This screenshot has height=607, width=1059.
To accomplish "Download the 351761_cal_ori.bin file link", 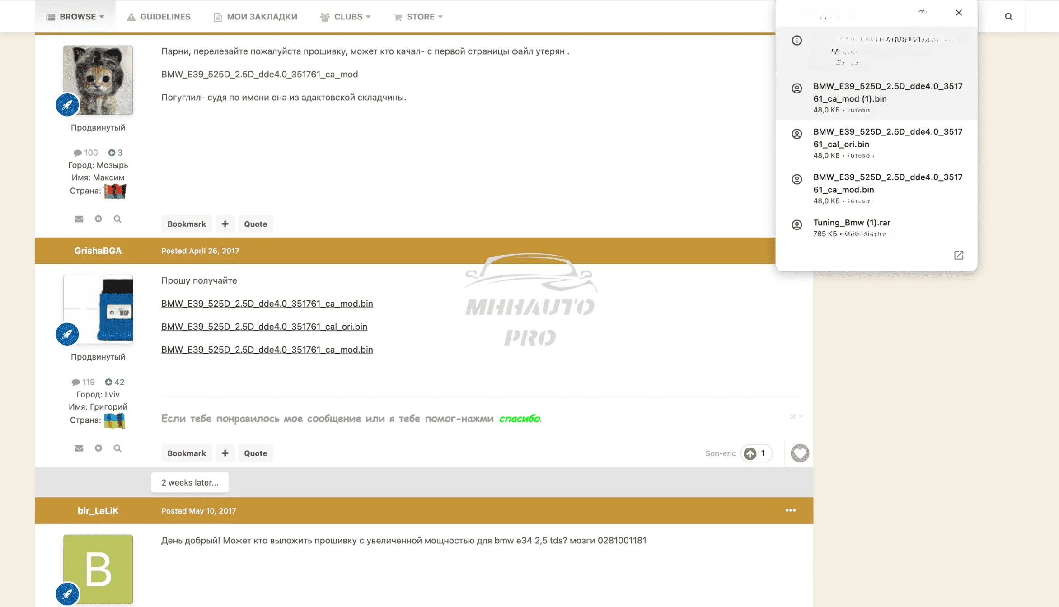I will [264, 327].
